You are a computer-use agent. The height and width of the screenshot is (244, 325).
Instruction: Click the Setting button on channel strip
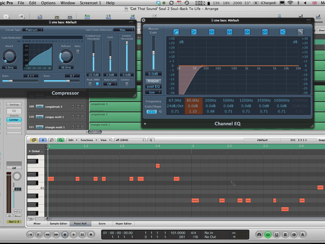click(14, 104)
